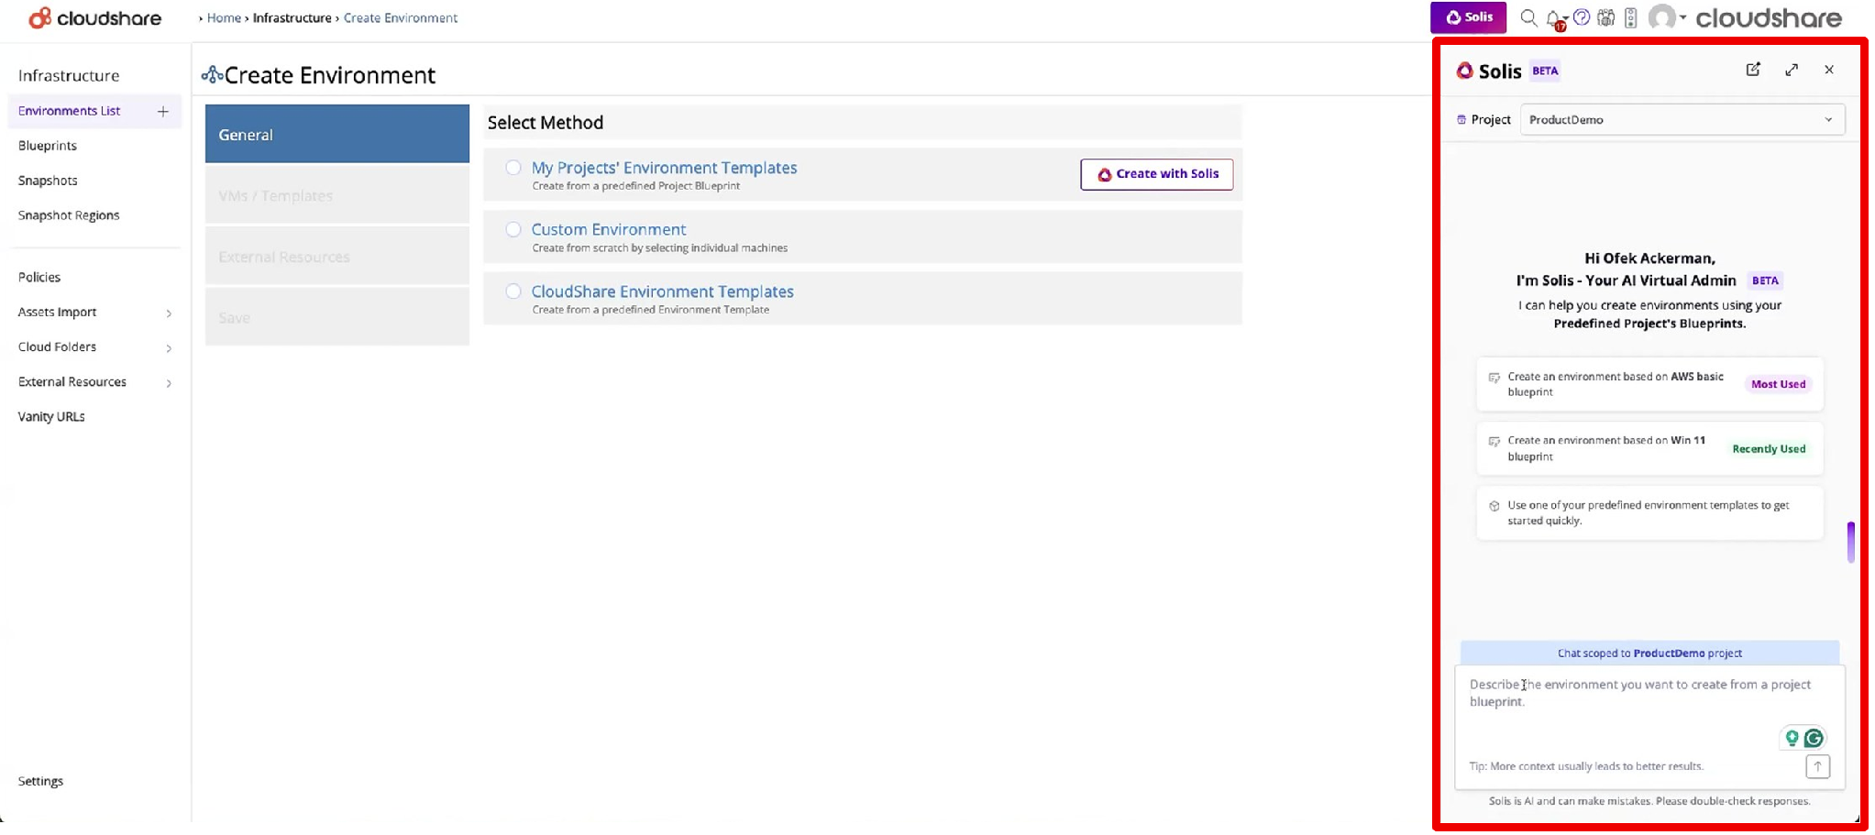The image size is (1875, 835).
Task: Click the Recently Used badge
Action: [x=1769, y=449]
